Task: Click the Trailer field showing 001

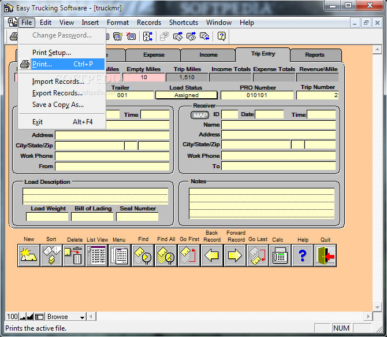Action: coord(129,95)
